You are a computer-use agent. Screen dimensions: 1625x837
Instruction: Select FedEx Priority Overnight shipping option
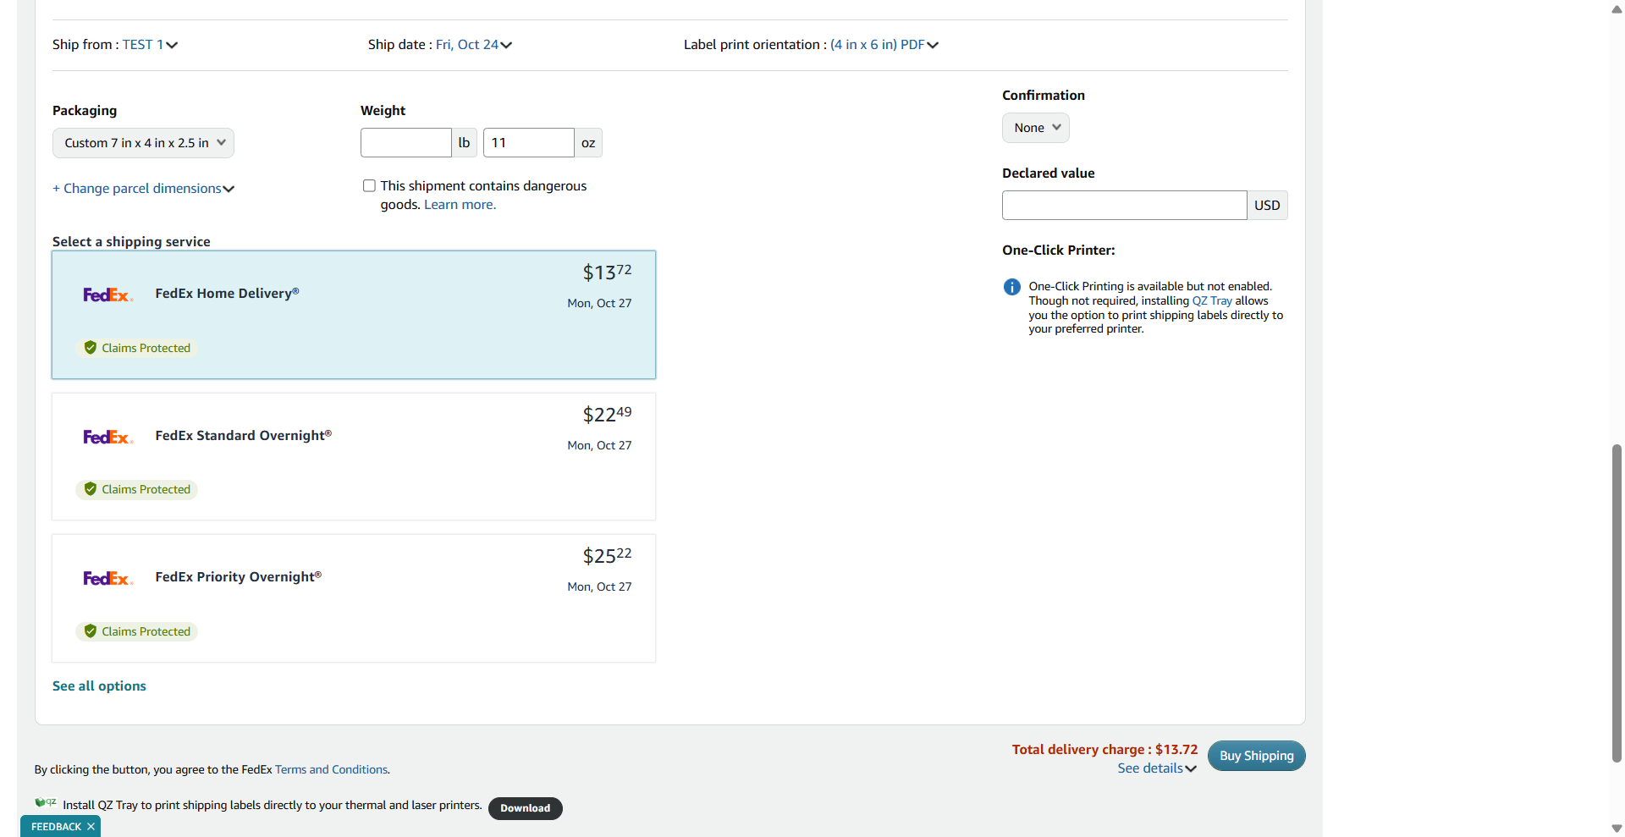354,597
